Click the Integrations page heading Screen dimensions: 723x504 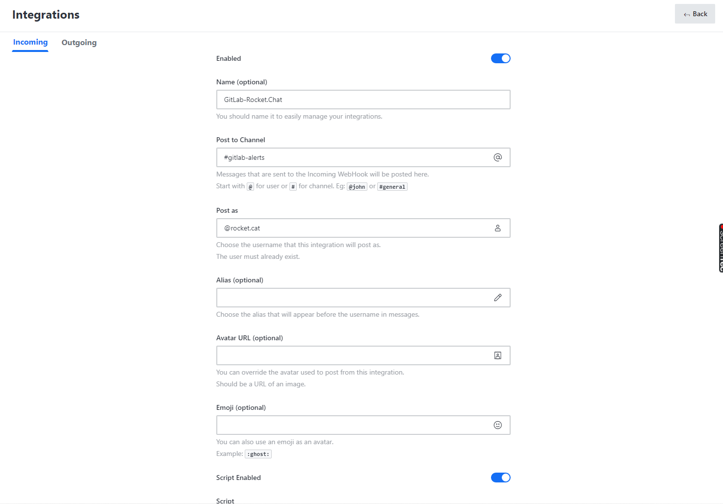(46, 15)
